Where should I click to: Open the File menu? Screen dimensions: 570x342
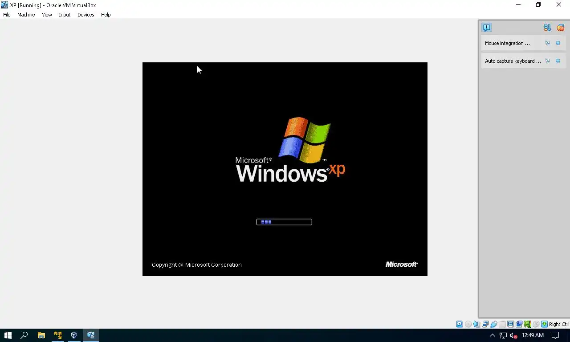(7, 15)
